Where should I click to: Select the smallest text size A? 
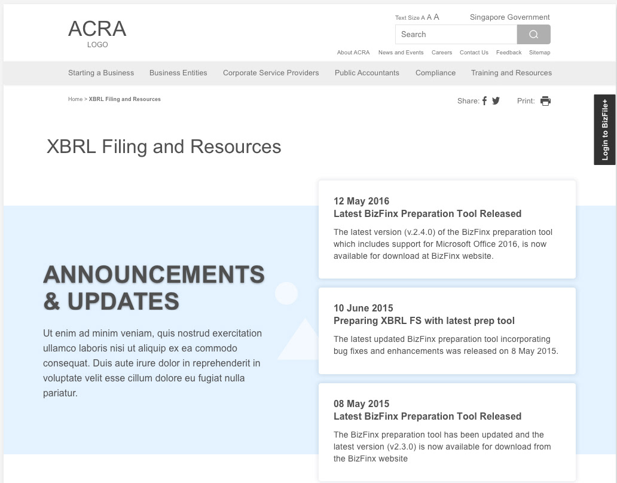click(x=423, y=18)
